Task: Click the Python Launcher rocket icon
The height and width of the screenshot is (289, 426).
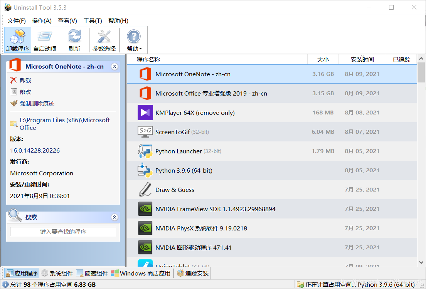Action: coord(145,151)
